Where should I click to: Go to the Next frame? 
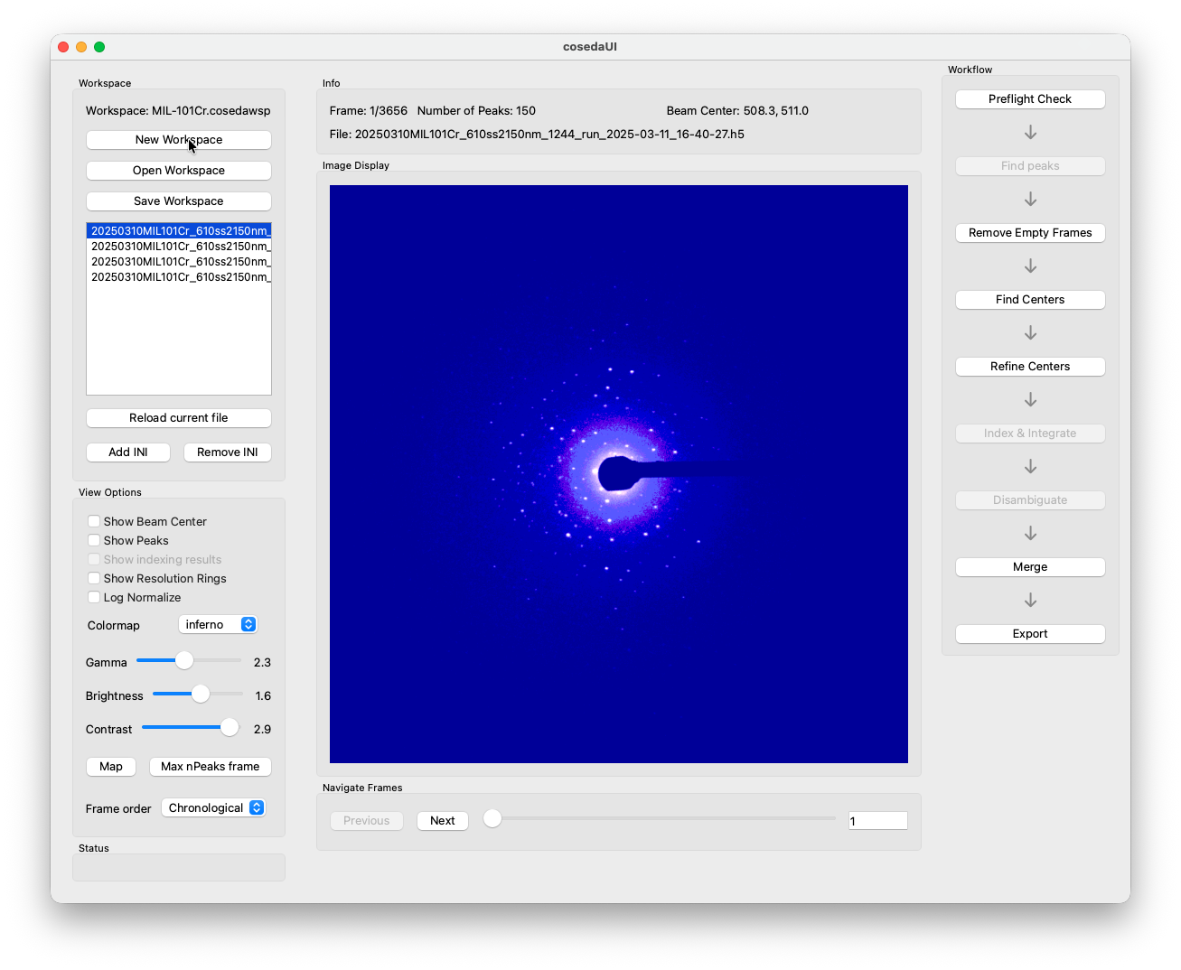point(443,821)
